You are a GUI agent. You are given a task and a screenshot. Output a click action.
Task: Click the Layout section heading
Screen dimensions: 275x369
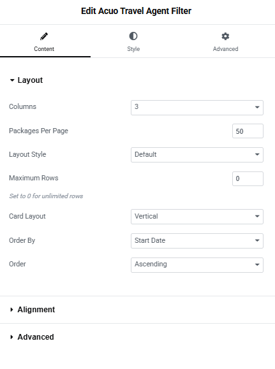30,80
